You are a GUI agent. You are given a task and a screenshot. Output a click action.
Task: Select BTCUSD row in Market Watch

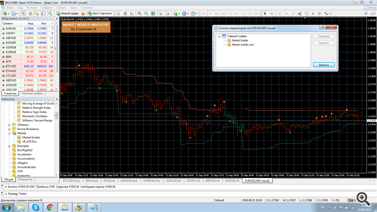[28, 66]
